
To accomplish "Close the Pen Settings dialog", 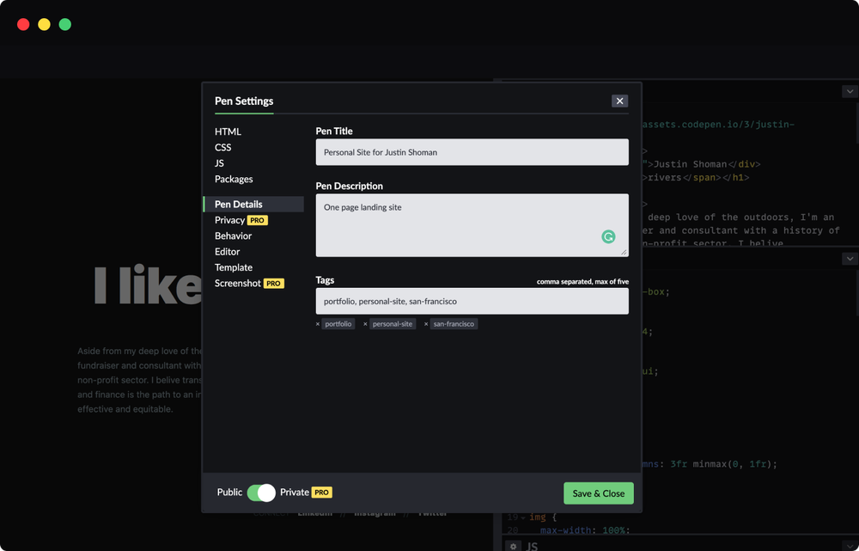I will tap(619, 101).
